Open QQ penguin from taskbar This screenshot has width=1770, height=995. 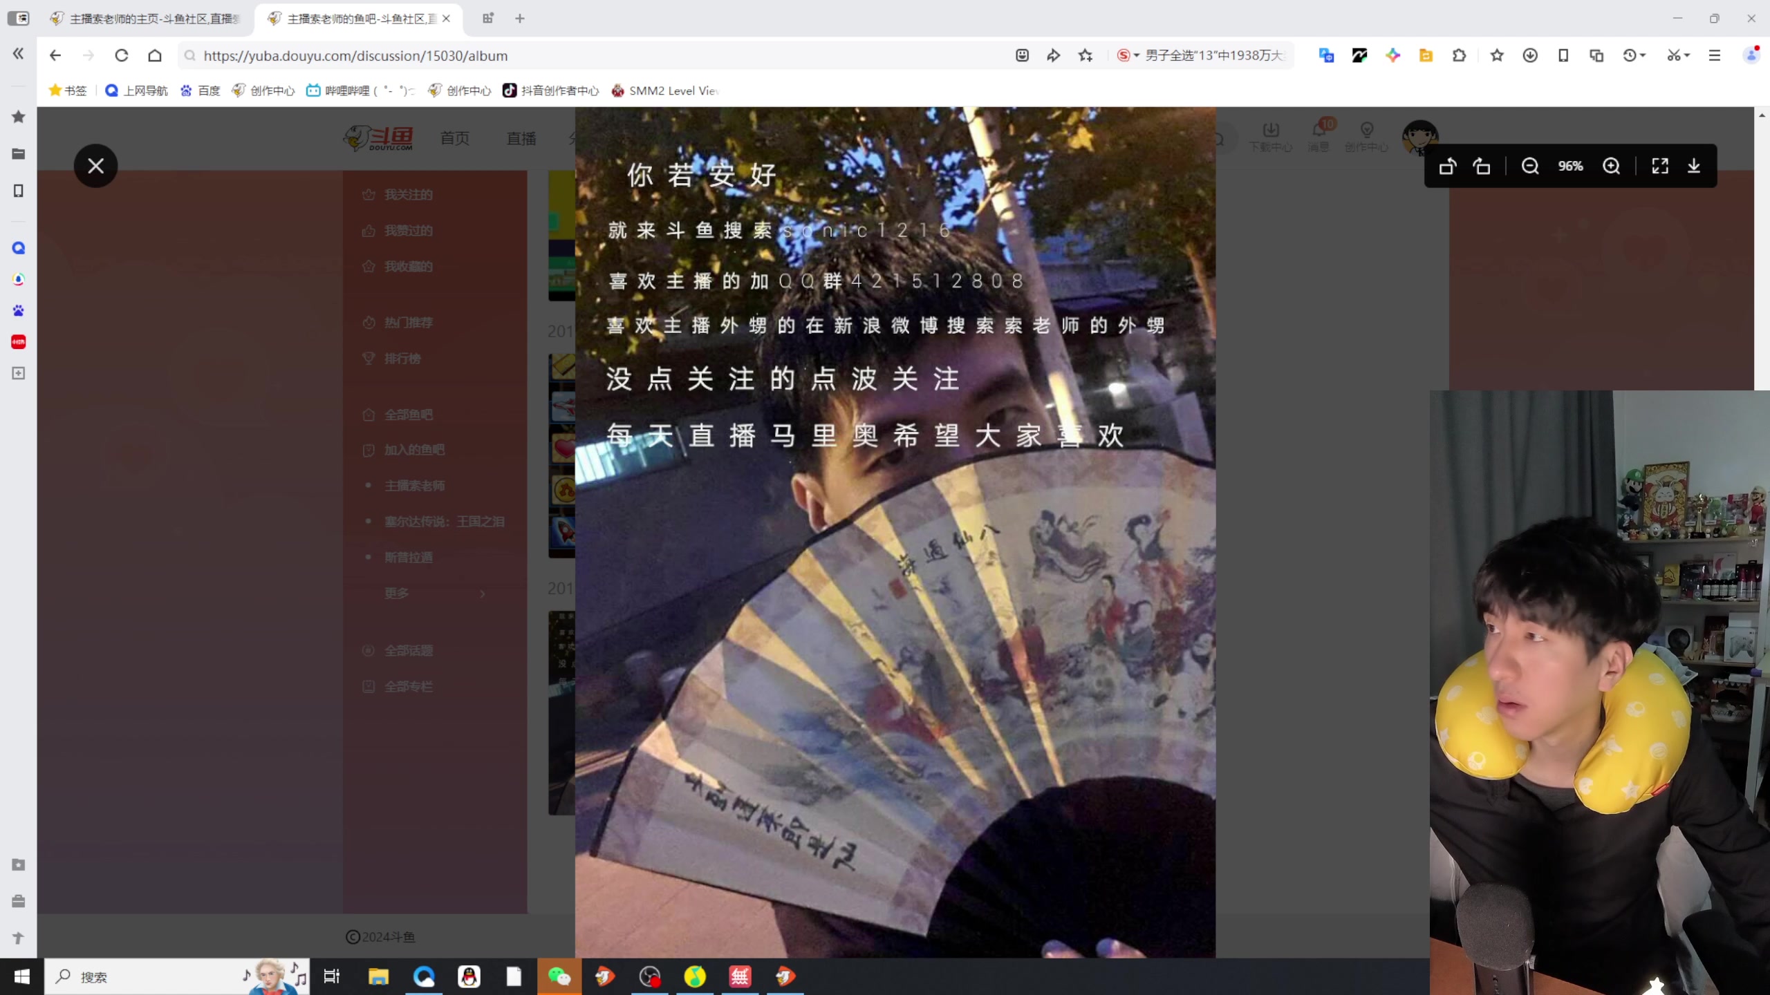[469, 976]
